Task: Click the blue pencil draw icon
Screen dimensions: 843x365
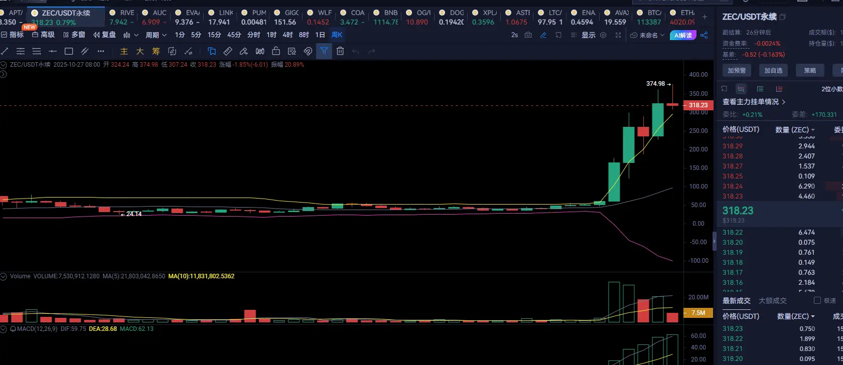Action: (543, 35)
